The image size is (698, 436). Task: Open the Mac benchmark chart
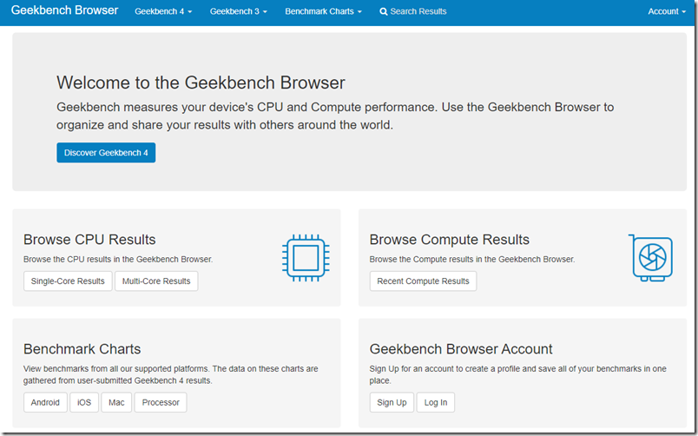pos(116,402)
